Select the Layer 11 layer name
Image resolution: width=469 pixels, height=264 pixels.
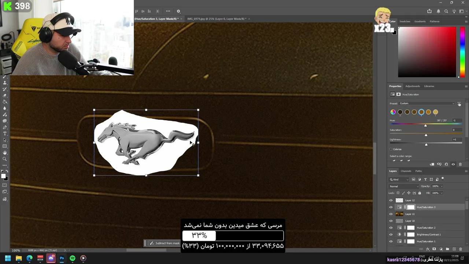(410, 214)
